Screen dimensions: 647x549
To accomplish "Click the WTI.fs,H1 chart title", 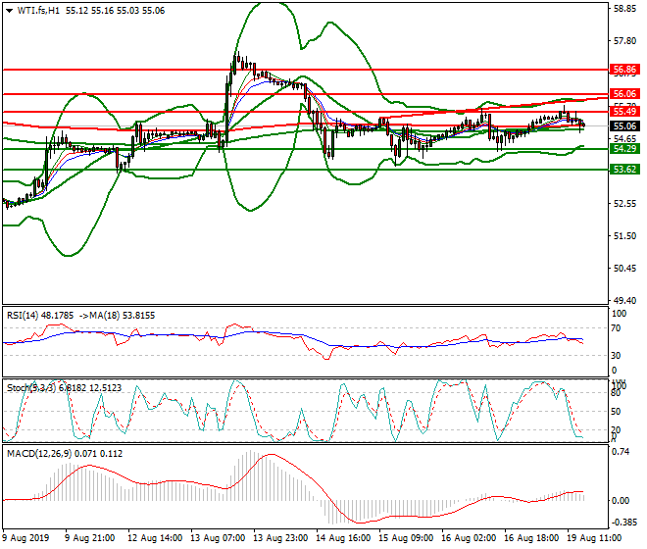I will 35,10.
